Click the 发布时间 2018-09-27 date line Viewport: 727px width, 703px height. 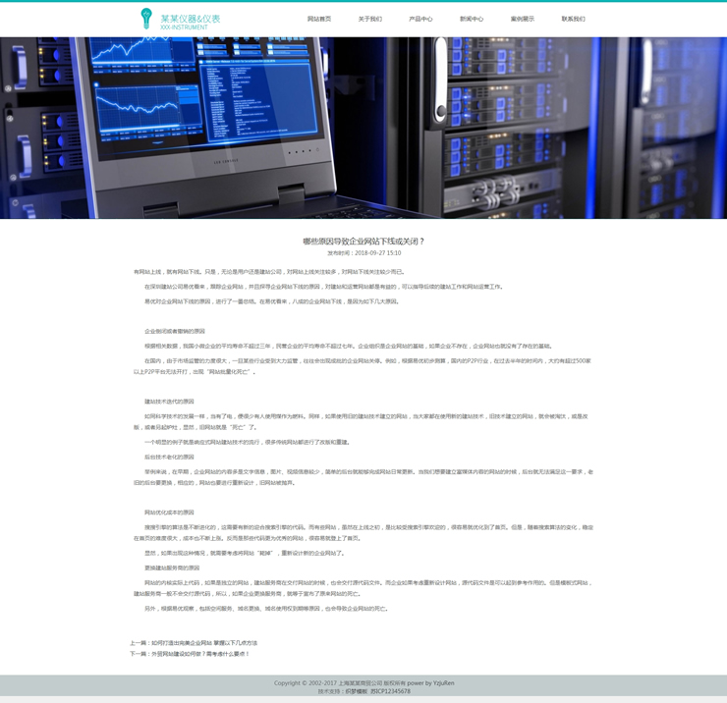pyautogui.click(x=363, y=253)
